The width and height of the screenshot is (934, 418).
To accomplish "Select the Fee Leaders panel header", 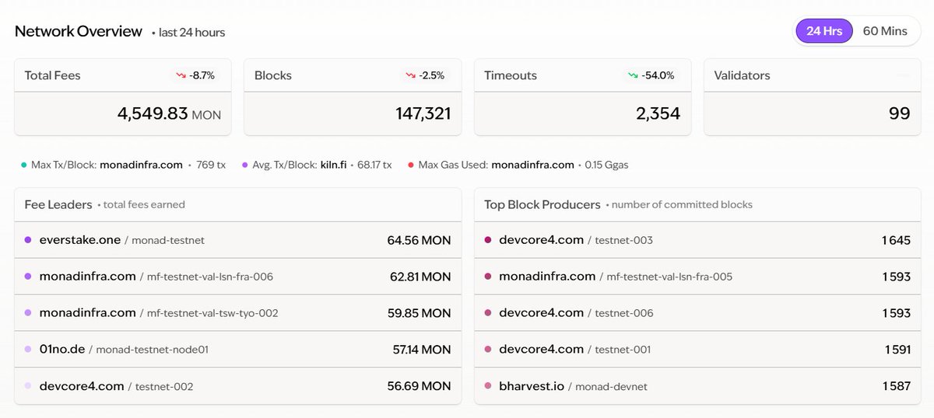I will point(59,204).
